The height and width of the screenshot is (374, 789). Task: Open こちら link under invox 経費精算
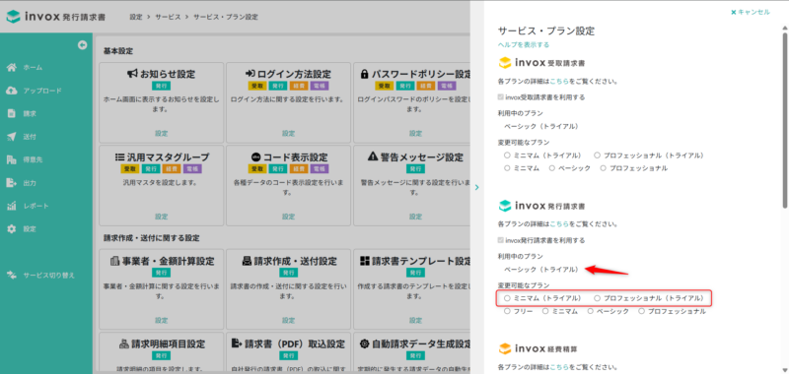click(x=559, y=366)
